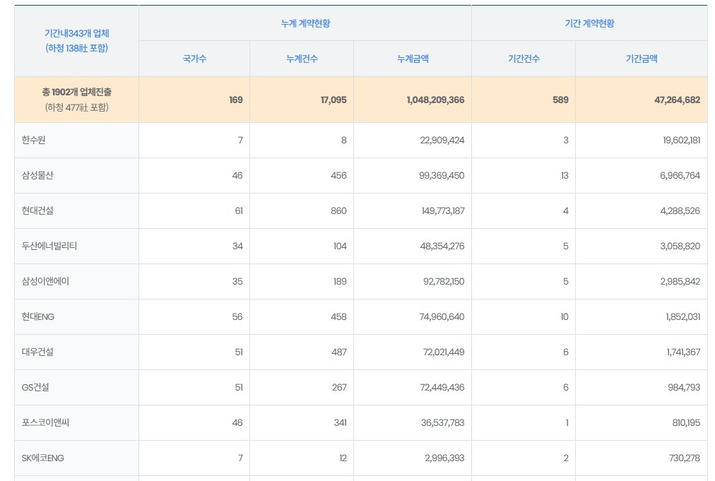Click the 총 1902개 업체진출 summary row label
The height and width of the screenshot is (481, 715).
click(x=76, y=93)
